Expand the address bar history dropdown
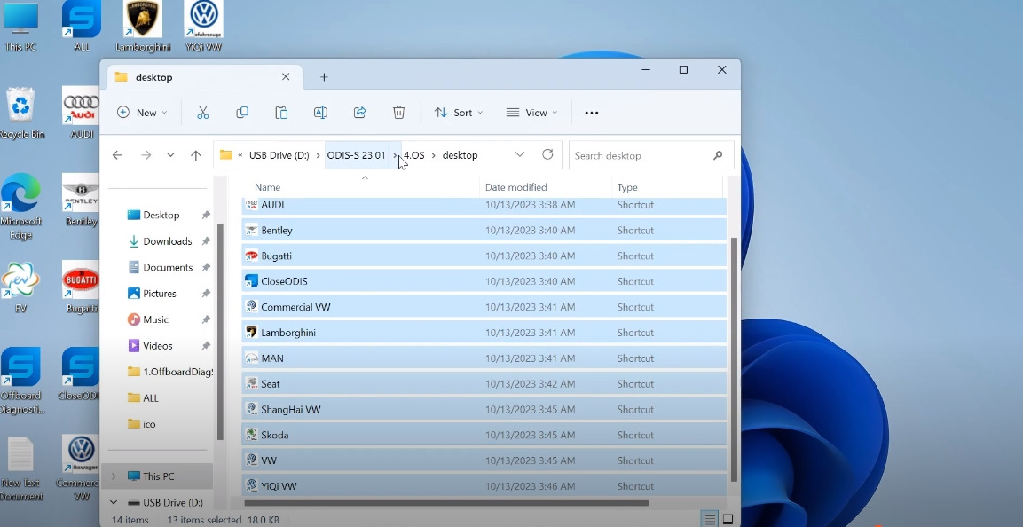Image resolution: width=1023 pixels, height=527 pixels. [519, 154]
